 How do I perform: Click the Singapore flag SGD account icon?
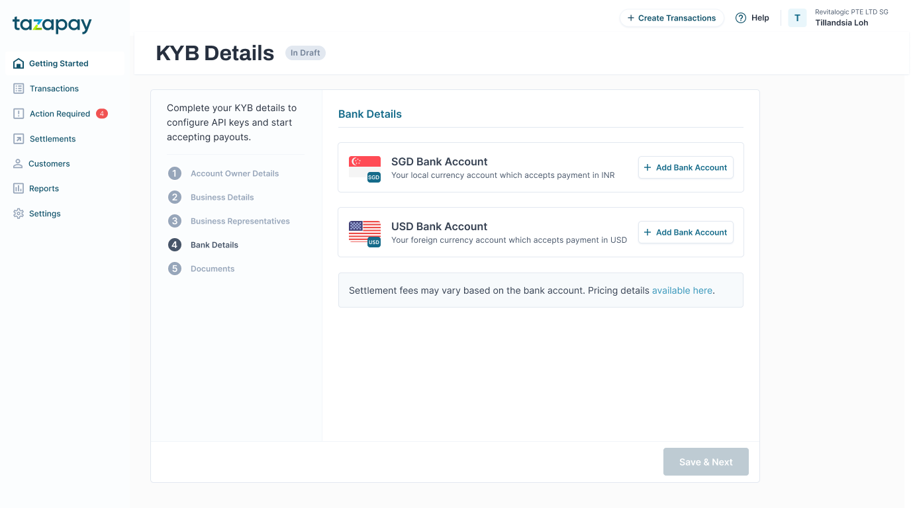pyautogui.click(x=364, y=165)
